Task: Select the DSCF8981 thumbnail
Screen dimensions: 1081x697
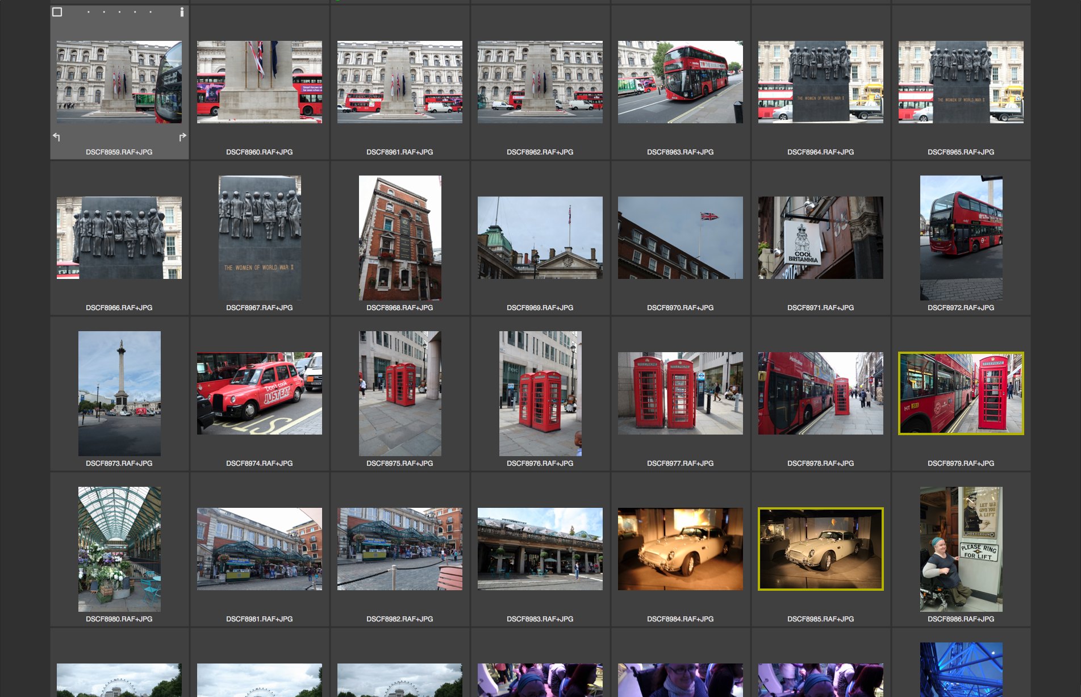Action: tap(260, 549)
